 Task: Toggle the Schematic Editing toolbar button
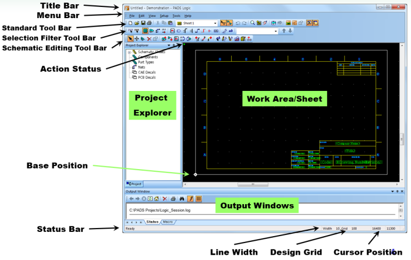click(x=229, y=23)
